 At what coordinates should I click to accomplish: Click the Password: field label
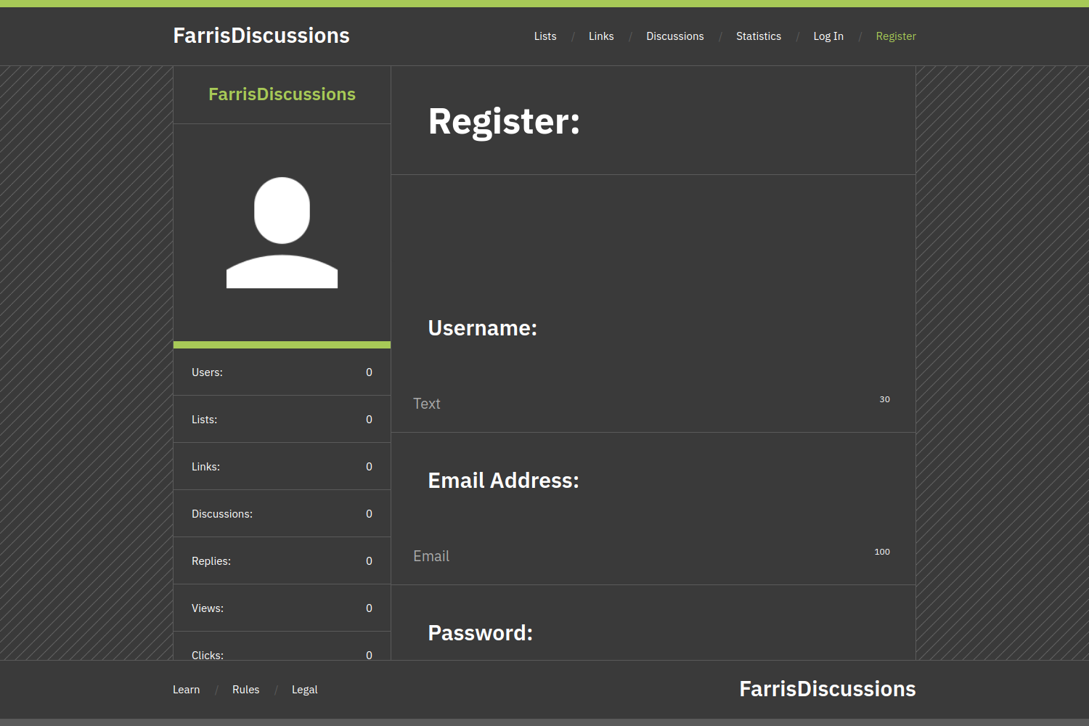480,633
